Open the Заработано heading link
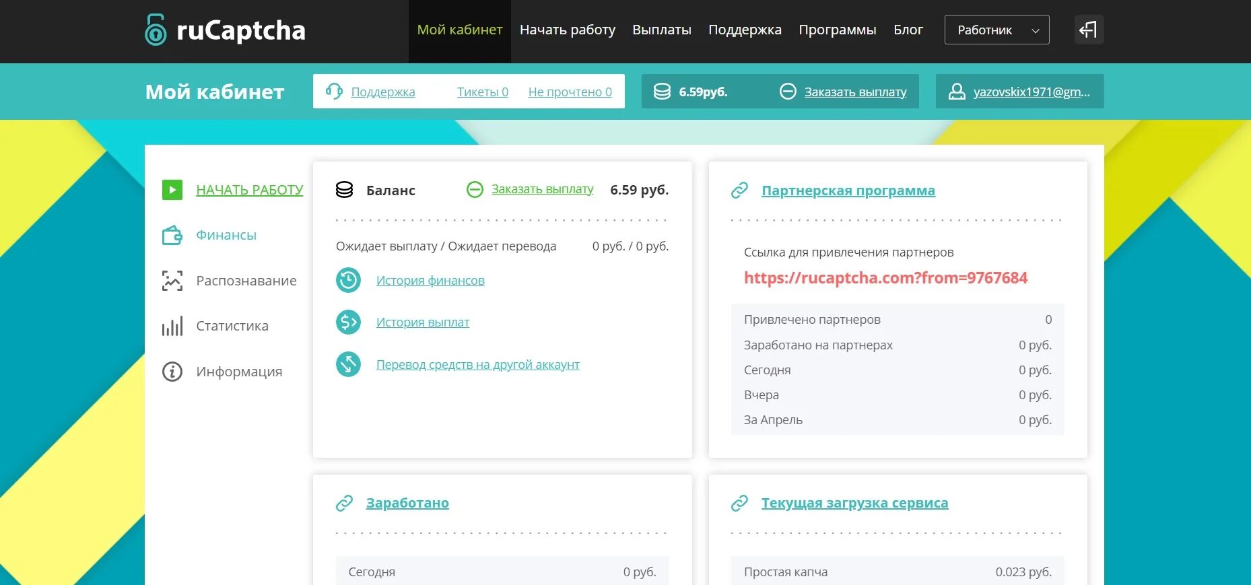 point(407,503)
